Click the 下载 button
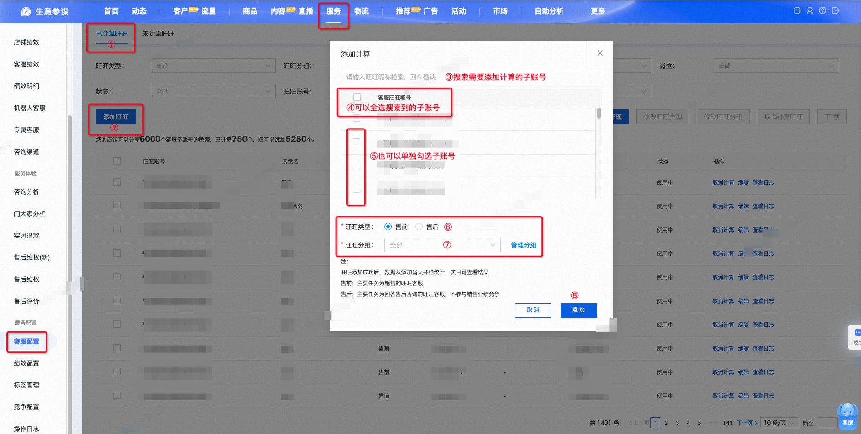The height and width of the screenshot is (434, 861). [832, 117]
